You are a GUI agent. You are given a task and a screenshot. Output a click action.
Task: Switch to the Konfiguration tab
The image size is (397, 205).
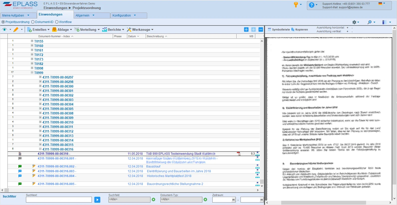(122, 15)
